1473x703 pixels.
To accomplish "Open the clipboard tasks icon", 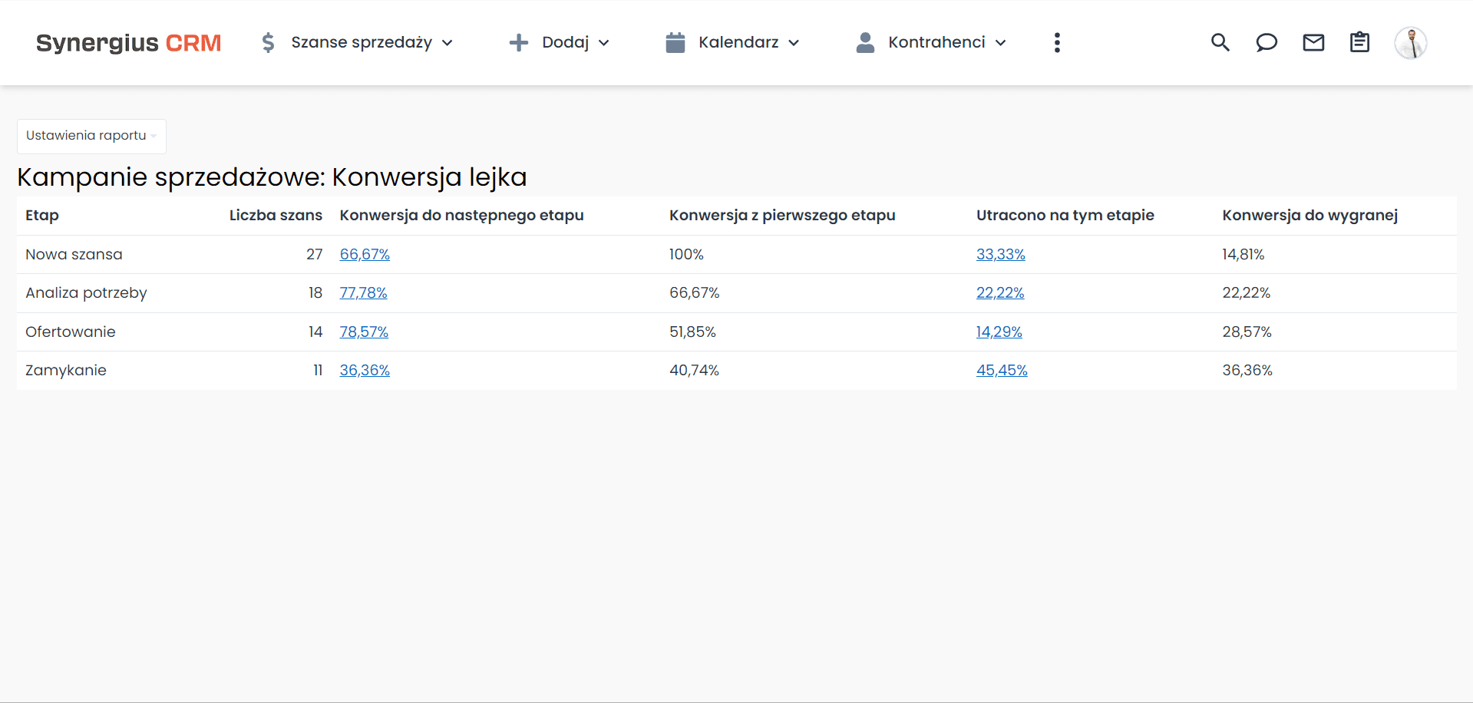I will [x=1359, y=43].
